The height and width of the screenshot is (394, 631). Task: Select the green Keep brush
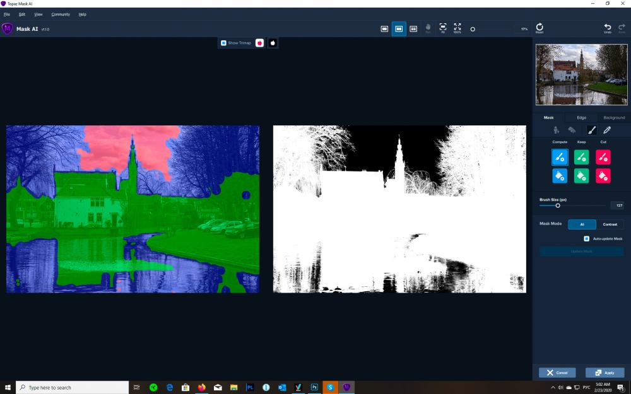(581, 157)
